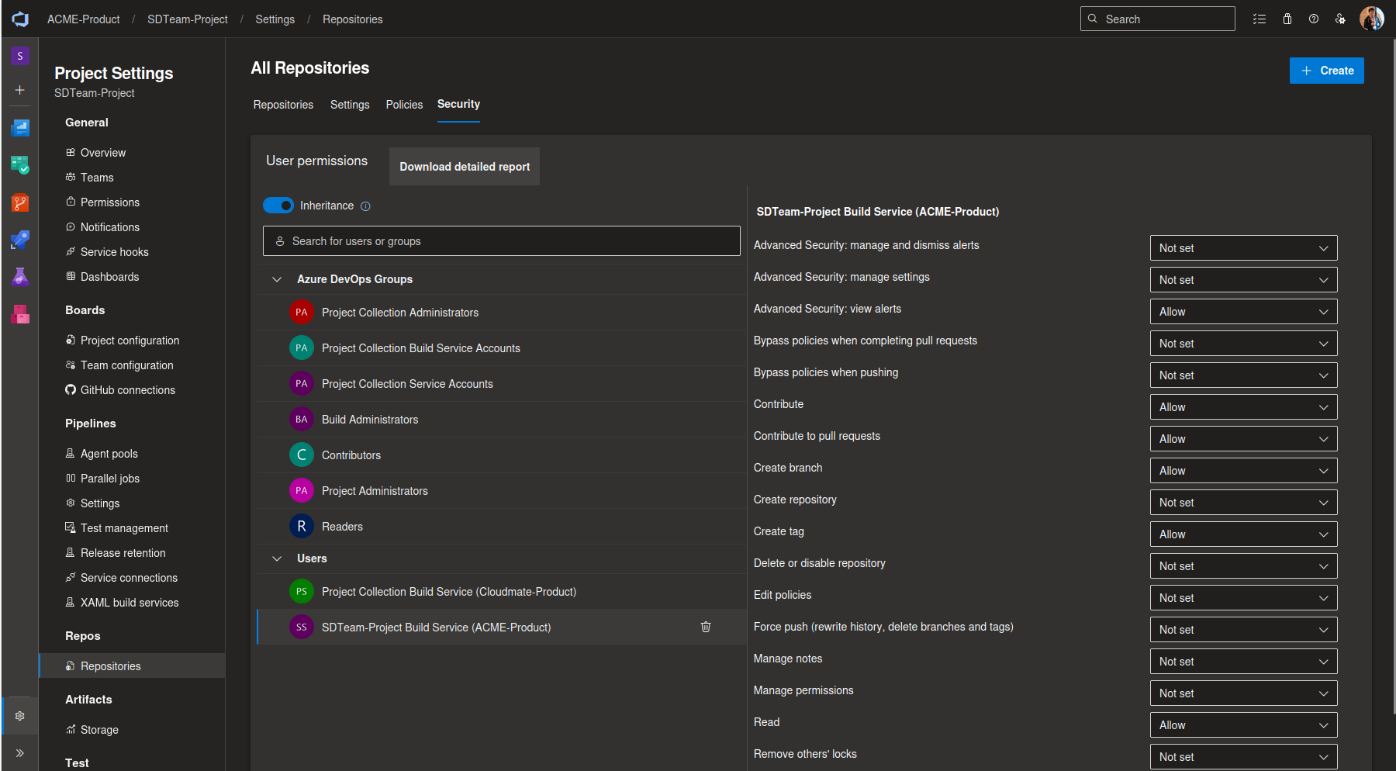Click the Azure DevOps logo
This screenshot has width=1396, height=771.
click(20, 19)
